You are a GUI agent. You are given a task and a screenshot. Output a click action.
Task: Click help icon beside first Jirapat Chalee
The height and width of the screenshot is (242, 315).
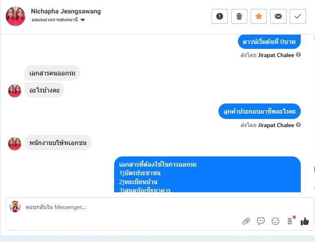tap(298, 55)
